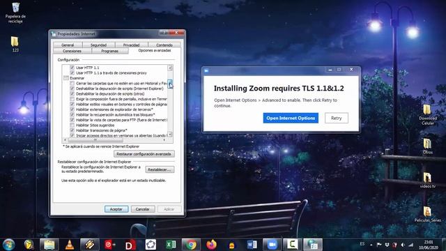Viewport: 446px width, 251px height.
Task: Launch Excel from the taskbar
Action: [x=171, y=245]
